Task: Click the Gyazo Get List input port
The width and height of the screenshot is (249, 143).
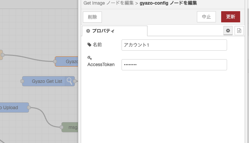Action: pyautogui.click(x=22, y=81)
